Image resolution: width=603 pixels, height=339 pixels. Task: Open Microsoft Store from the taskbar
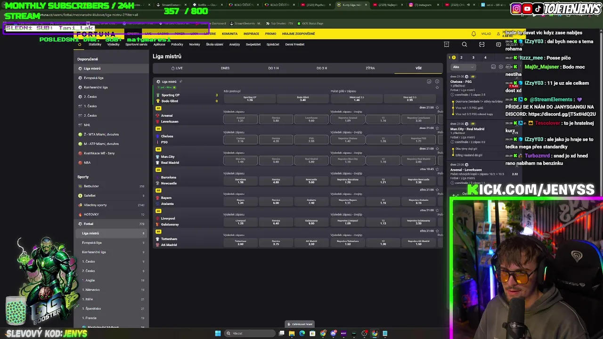pyautogui.click(x=312, y=333)
